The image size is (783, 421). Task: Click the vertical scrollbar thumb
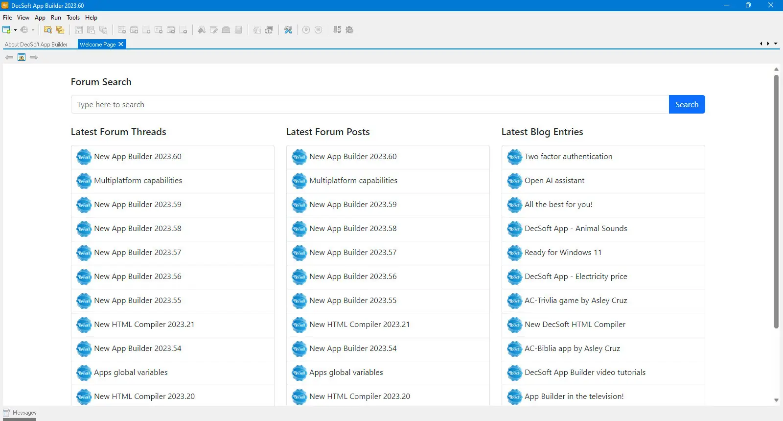(x=776, y=201)
